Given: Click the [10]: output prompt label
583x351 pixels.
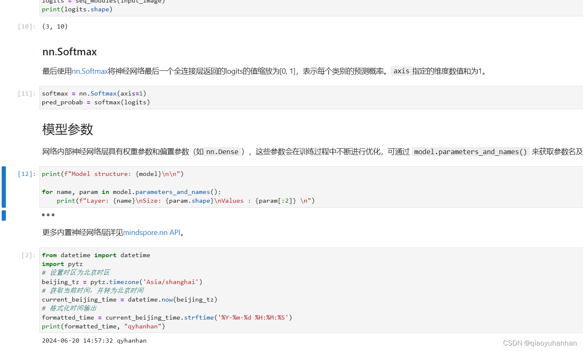Looking at the screenshot, I should point(27,26).
